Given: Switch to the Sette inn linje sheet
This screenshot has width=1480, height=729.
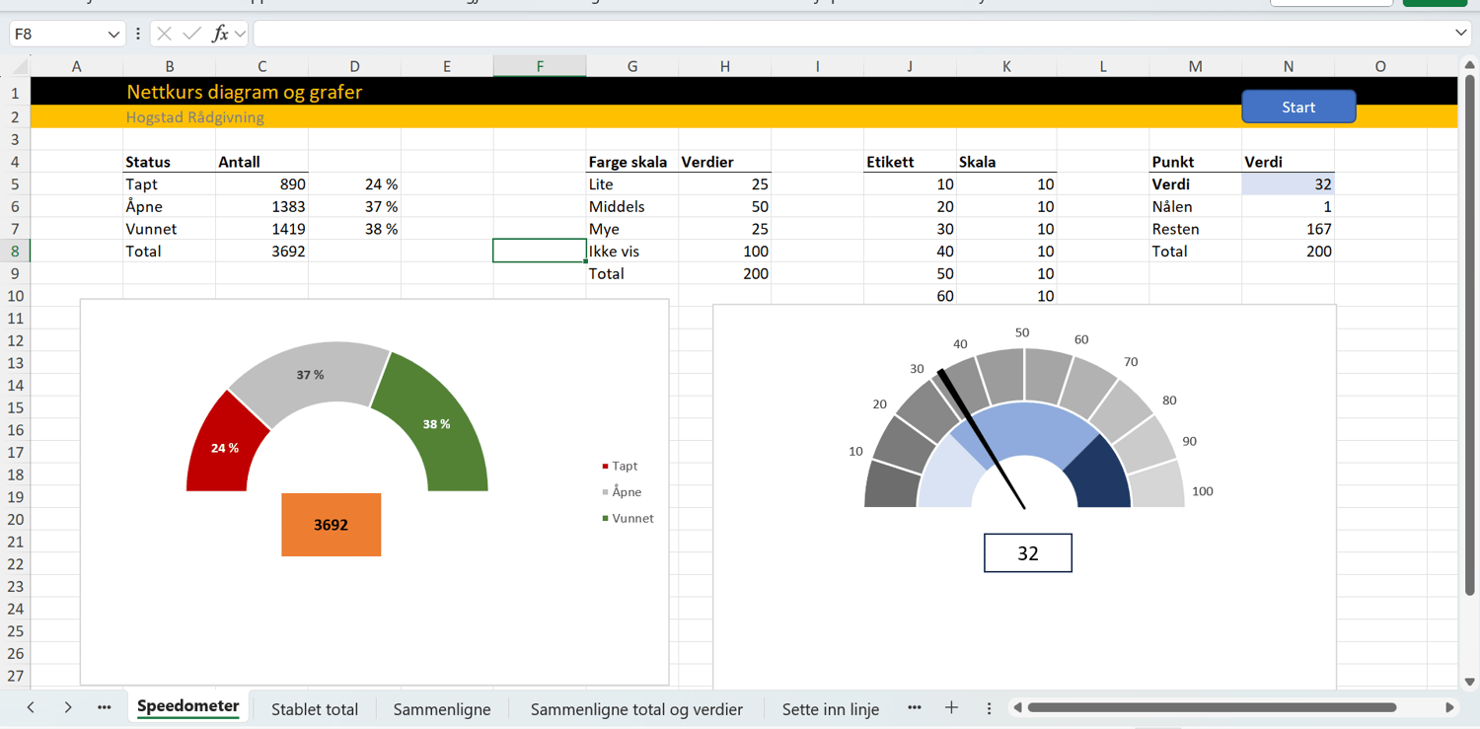Looking at the screenshot, I should [x=830, y=708].
